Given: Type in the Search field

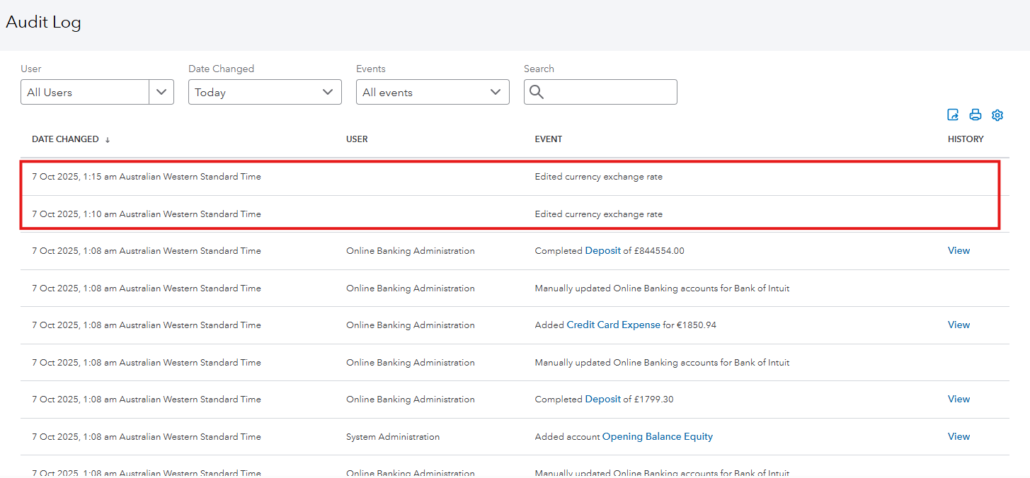Looking at the screenshot, I should (609, 92).
